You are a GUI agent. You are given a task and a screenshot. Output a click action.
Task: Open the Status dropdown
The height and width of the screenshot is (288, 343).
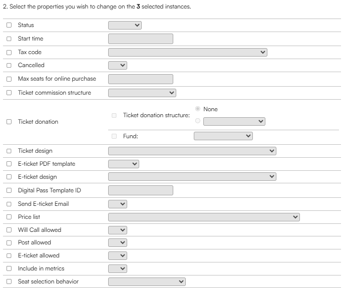pyautogui.click(x=125, y=25)
